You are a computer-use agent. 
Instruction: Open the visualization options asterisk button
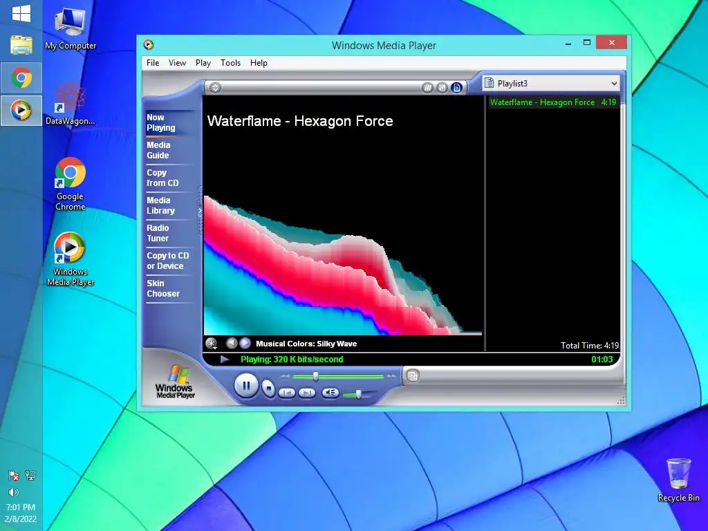pos(211,344)
